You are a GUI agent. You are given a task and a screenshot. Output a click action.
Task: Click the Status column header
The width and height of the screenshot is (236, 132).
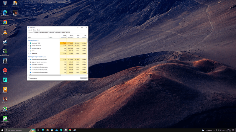pyautogui.click(x=54, y=36)
